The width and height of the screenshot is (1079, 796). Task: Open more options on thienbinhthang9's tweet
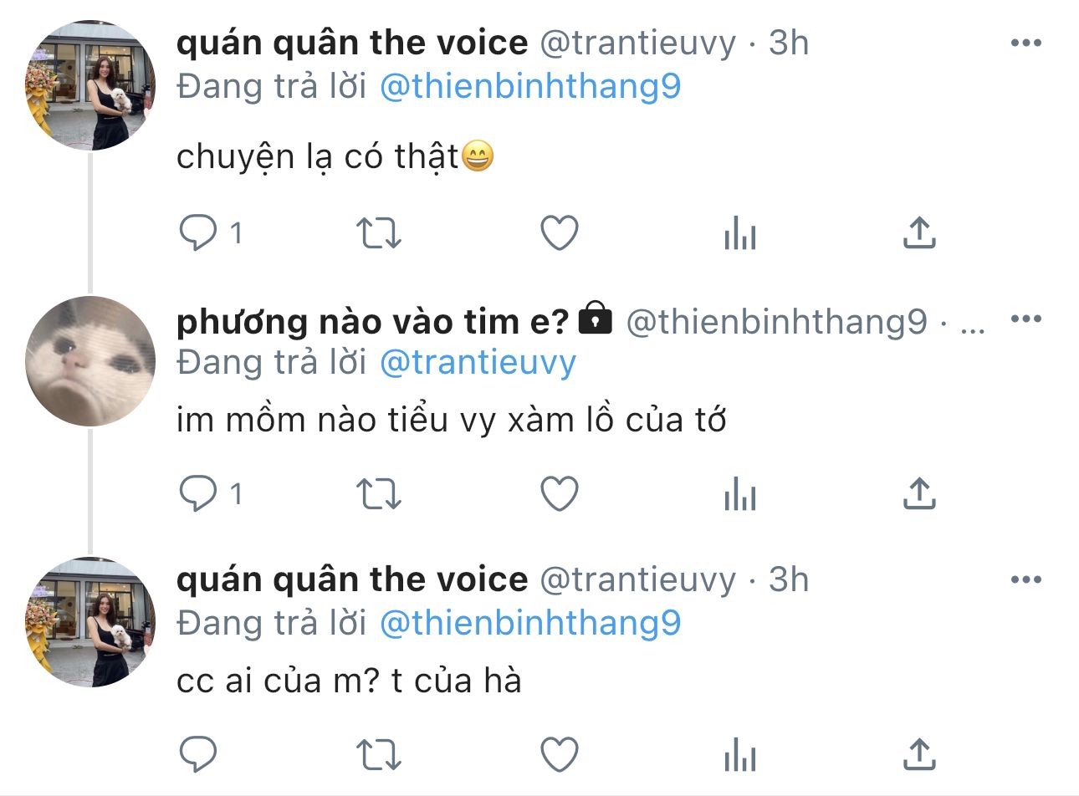coord(1025,319)
